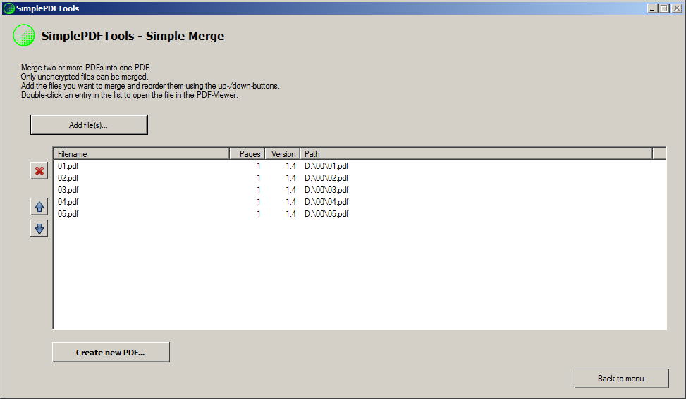Click version 1.4 in the 05.pdf row

tap(291, 213)
